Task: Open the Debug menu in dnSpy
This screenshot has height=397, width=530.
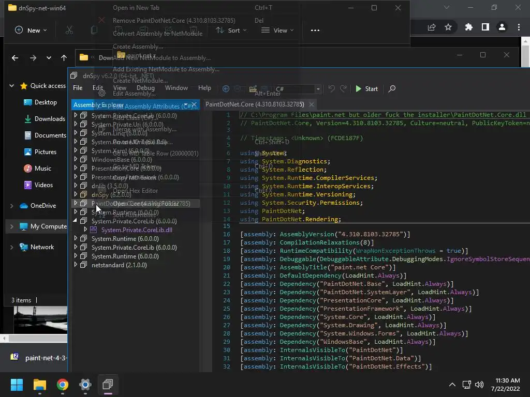Action: point(145,88)
